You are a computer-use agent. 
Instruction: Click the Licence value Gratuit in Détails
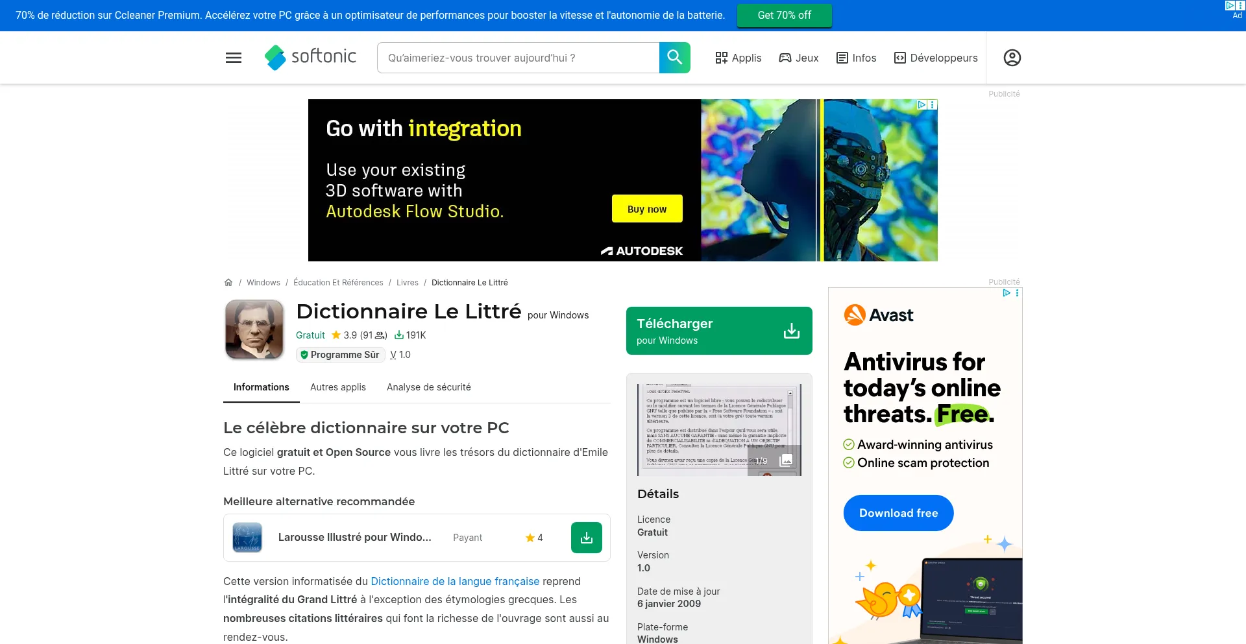pos(652,532)
